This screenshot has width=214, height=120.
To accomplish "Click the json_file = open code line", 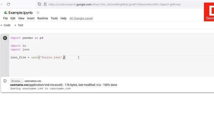I will 38,57.
